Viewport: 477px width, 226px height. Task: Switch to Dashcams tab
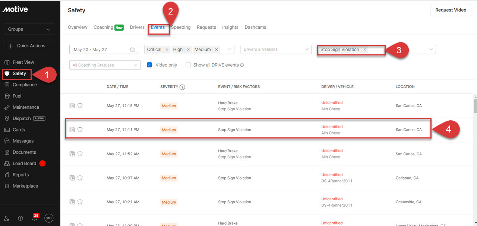click(255, 27)
